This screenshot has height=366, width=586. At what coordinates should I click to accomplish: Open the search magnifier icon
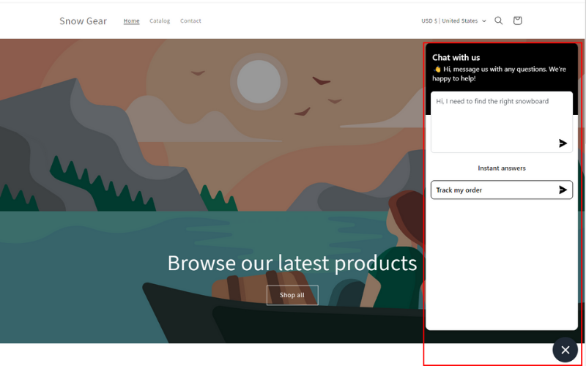tap(499, 20)
